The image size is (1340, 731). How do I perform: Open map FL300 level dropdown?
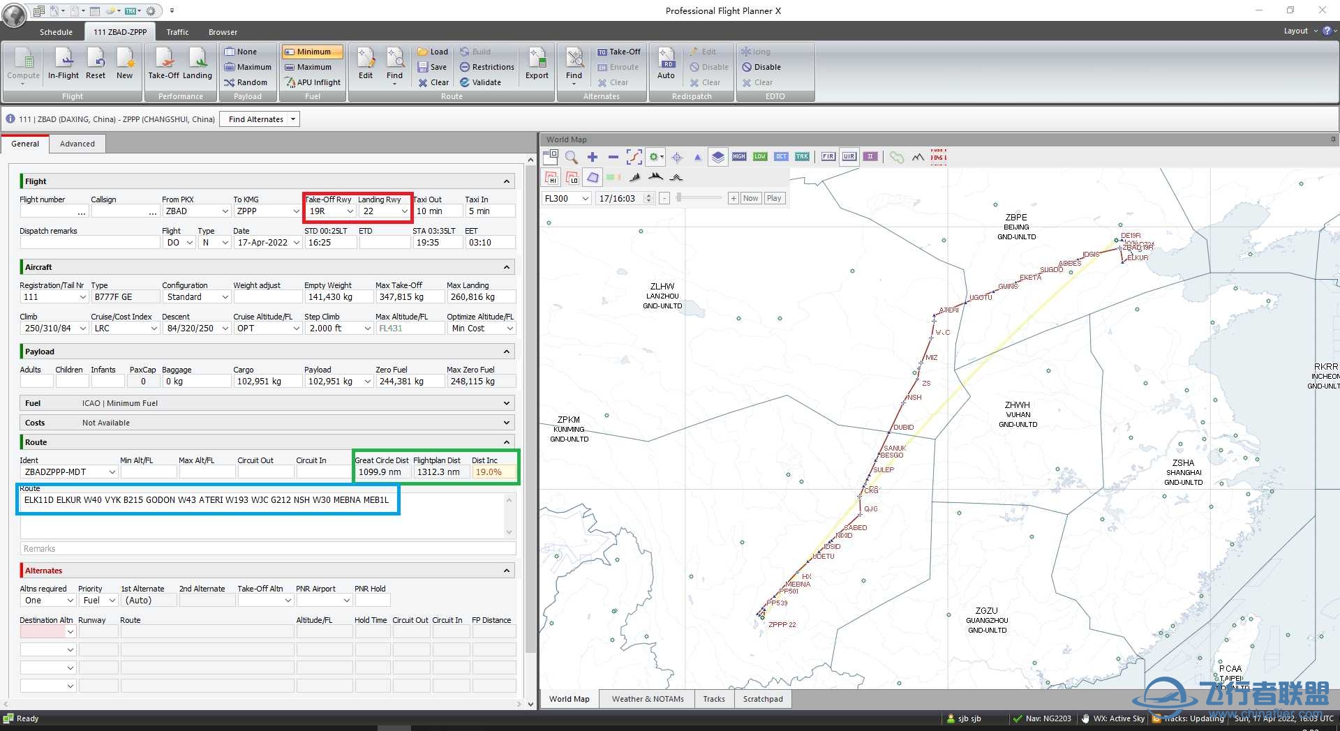tap(586, 199)
